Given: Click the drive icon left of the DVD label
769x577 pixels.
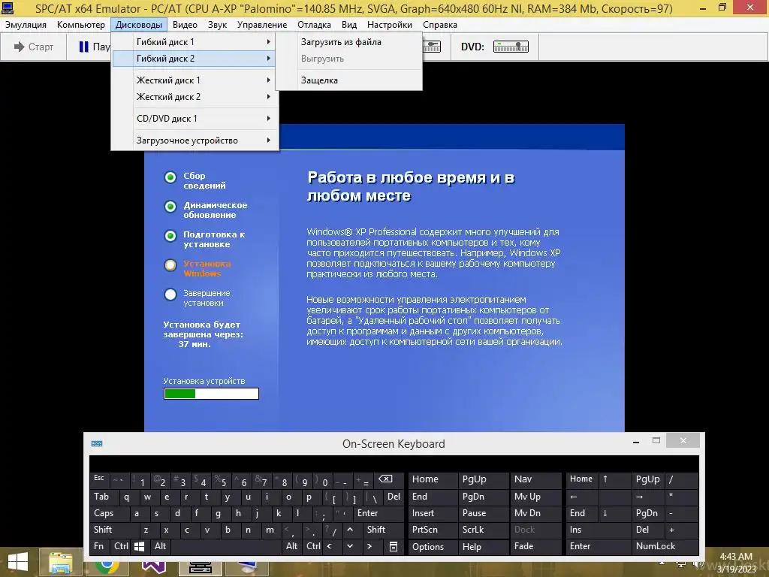Looking at the screenshot, I should click(432, 47).
